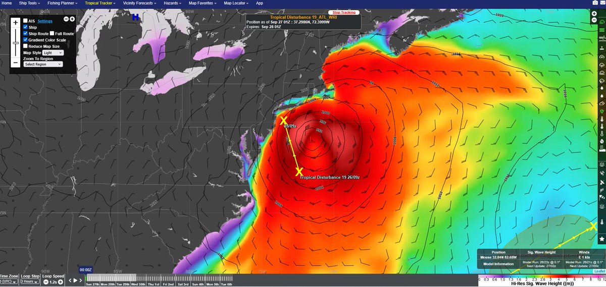Open the Map Style dropdown
The image size is (606, 287).
[53, 52]
